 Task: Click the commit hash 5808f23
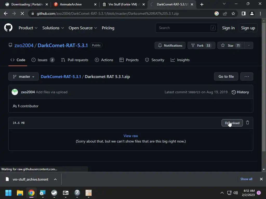tap(194, 92)
